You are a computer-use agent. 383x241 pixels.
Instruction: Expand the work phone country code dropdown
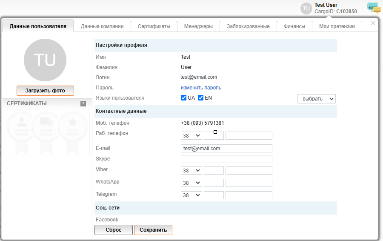191,135
